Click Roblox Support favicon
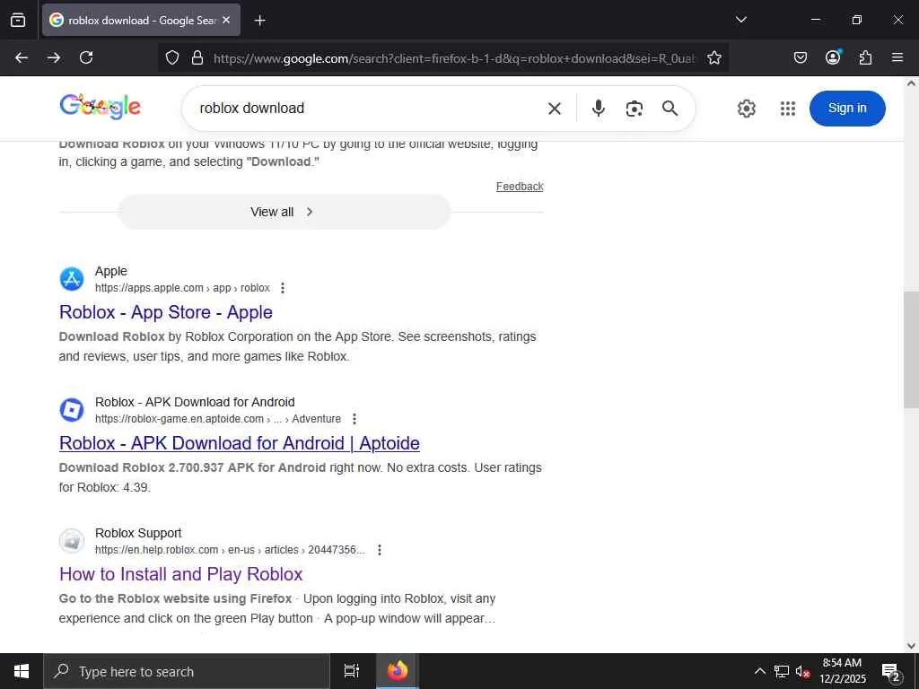The height and width of the screenshot is (689, 919). pos(72,541)
